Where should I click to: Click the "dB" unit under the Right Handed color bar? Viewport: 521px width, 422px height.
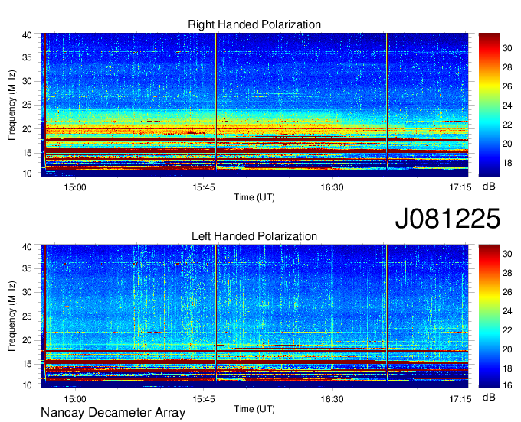click(489, 187)
